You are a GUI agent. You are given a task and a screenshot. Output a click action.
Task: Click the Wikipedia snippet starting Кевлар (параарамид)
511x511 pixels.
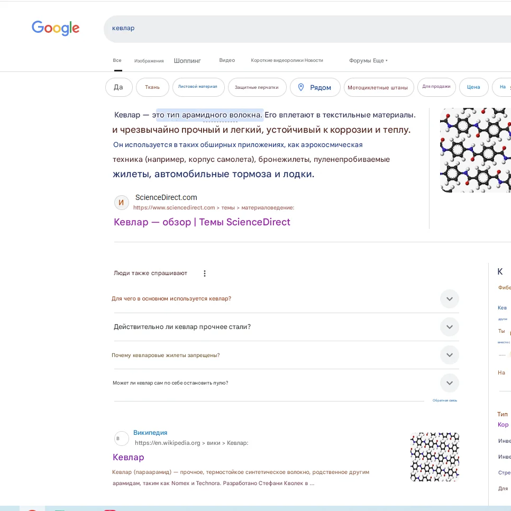pyautogui.click(x=241, y=478)
